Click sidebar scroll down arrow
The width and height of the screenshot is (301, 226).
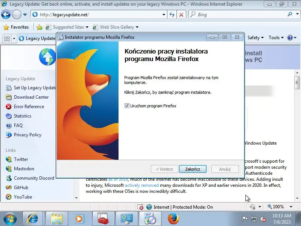pos(76,198)
